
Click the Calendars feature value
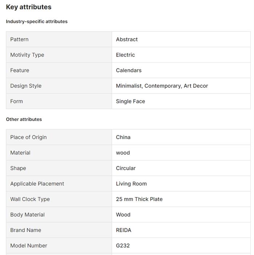[128, 70]
